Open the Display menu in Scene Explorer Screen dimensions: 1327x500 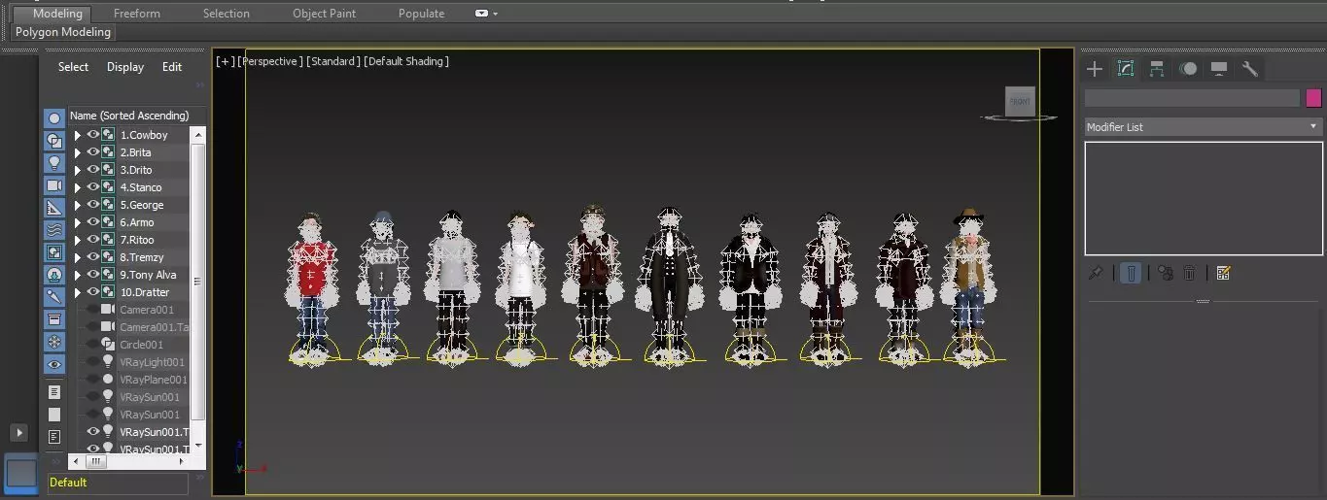pos(125,67)
